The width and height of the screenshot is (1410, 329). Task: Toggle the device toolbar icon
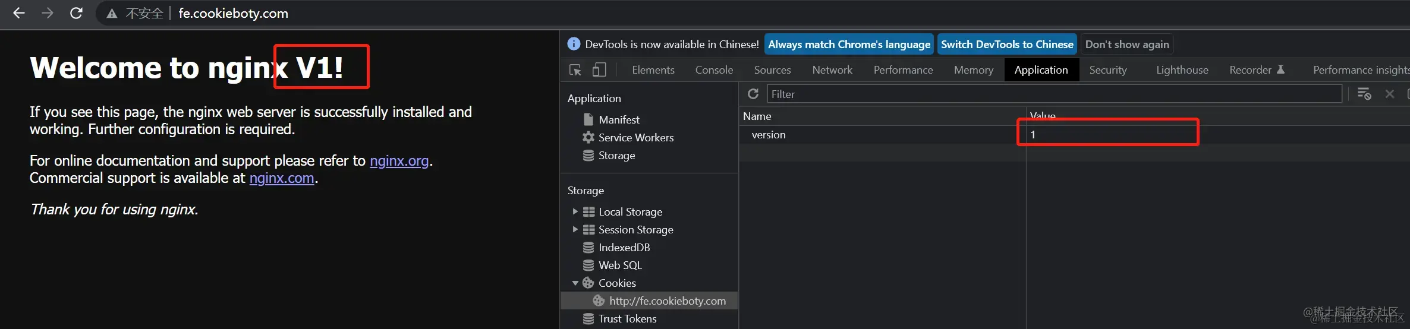click(599, 70)
